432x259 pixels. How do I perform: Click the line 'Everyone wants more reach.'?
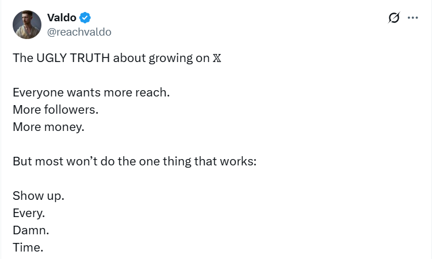[91, 92]
